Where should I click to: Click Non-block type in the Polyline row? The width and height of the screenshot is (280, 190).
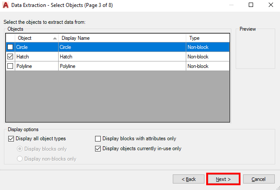click(x=208, y=66)
